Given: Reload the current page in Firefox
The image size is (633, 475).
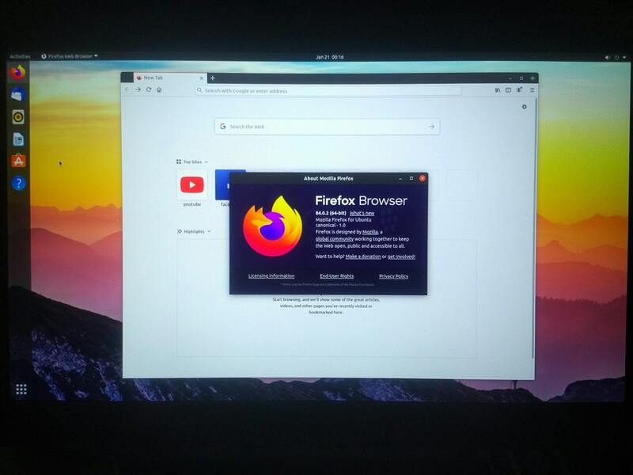Looking at the screenshot, I should pos(149,89).
